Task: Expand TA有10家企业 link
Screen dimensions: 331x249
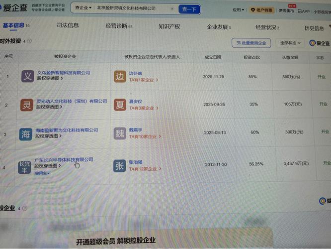Action: 145,136
